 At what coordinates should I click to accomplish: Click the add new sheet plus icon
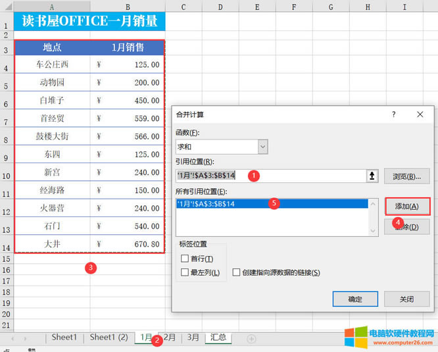pos(251,338)
